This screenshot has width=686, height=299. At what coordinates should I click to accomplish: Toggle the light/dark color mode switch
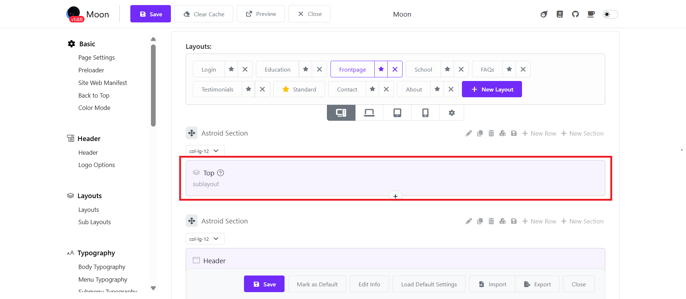click(x=610, y=14)
